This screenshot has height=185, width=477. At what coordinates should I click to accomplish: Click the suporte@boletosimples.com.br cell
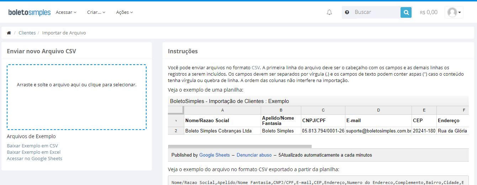(x=378, y=131)
